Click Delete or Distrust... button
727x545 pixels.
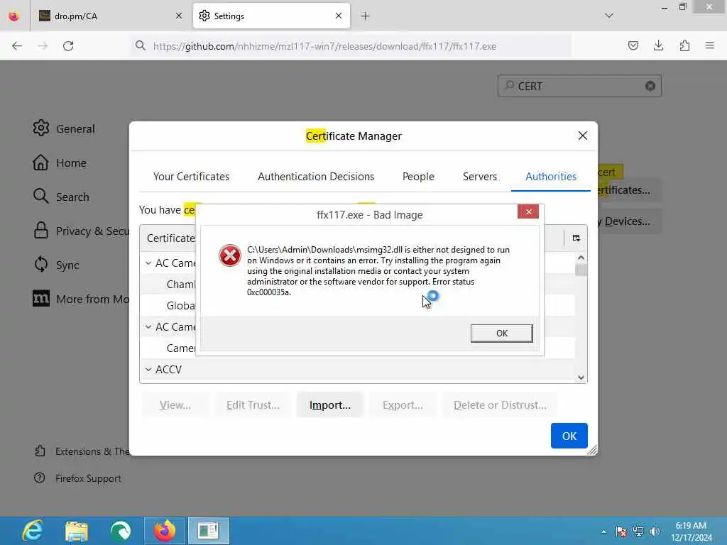[x=500, y=405]
